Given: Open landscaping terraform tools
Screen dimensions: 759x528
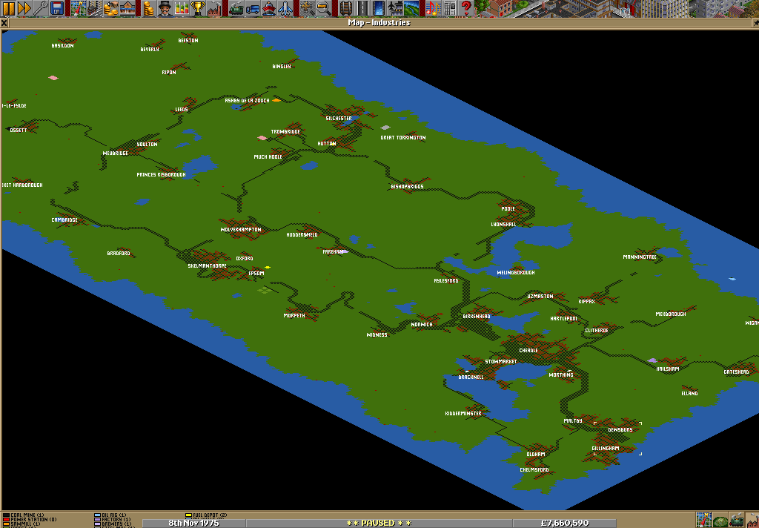Looking at the screenshot, I should click(411, 8).
